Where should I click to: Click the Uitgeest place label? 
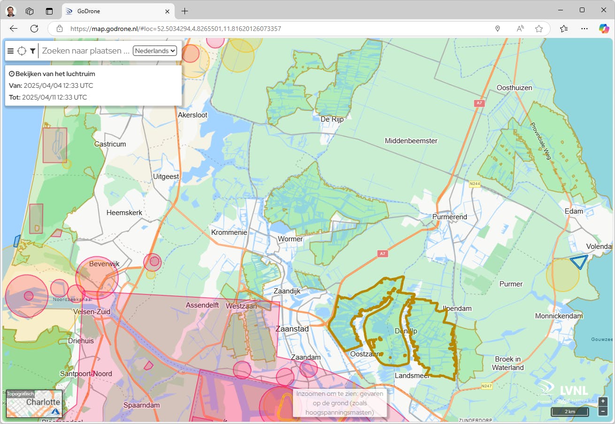[166, 177]
